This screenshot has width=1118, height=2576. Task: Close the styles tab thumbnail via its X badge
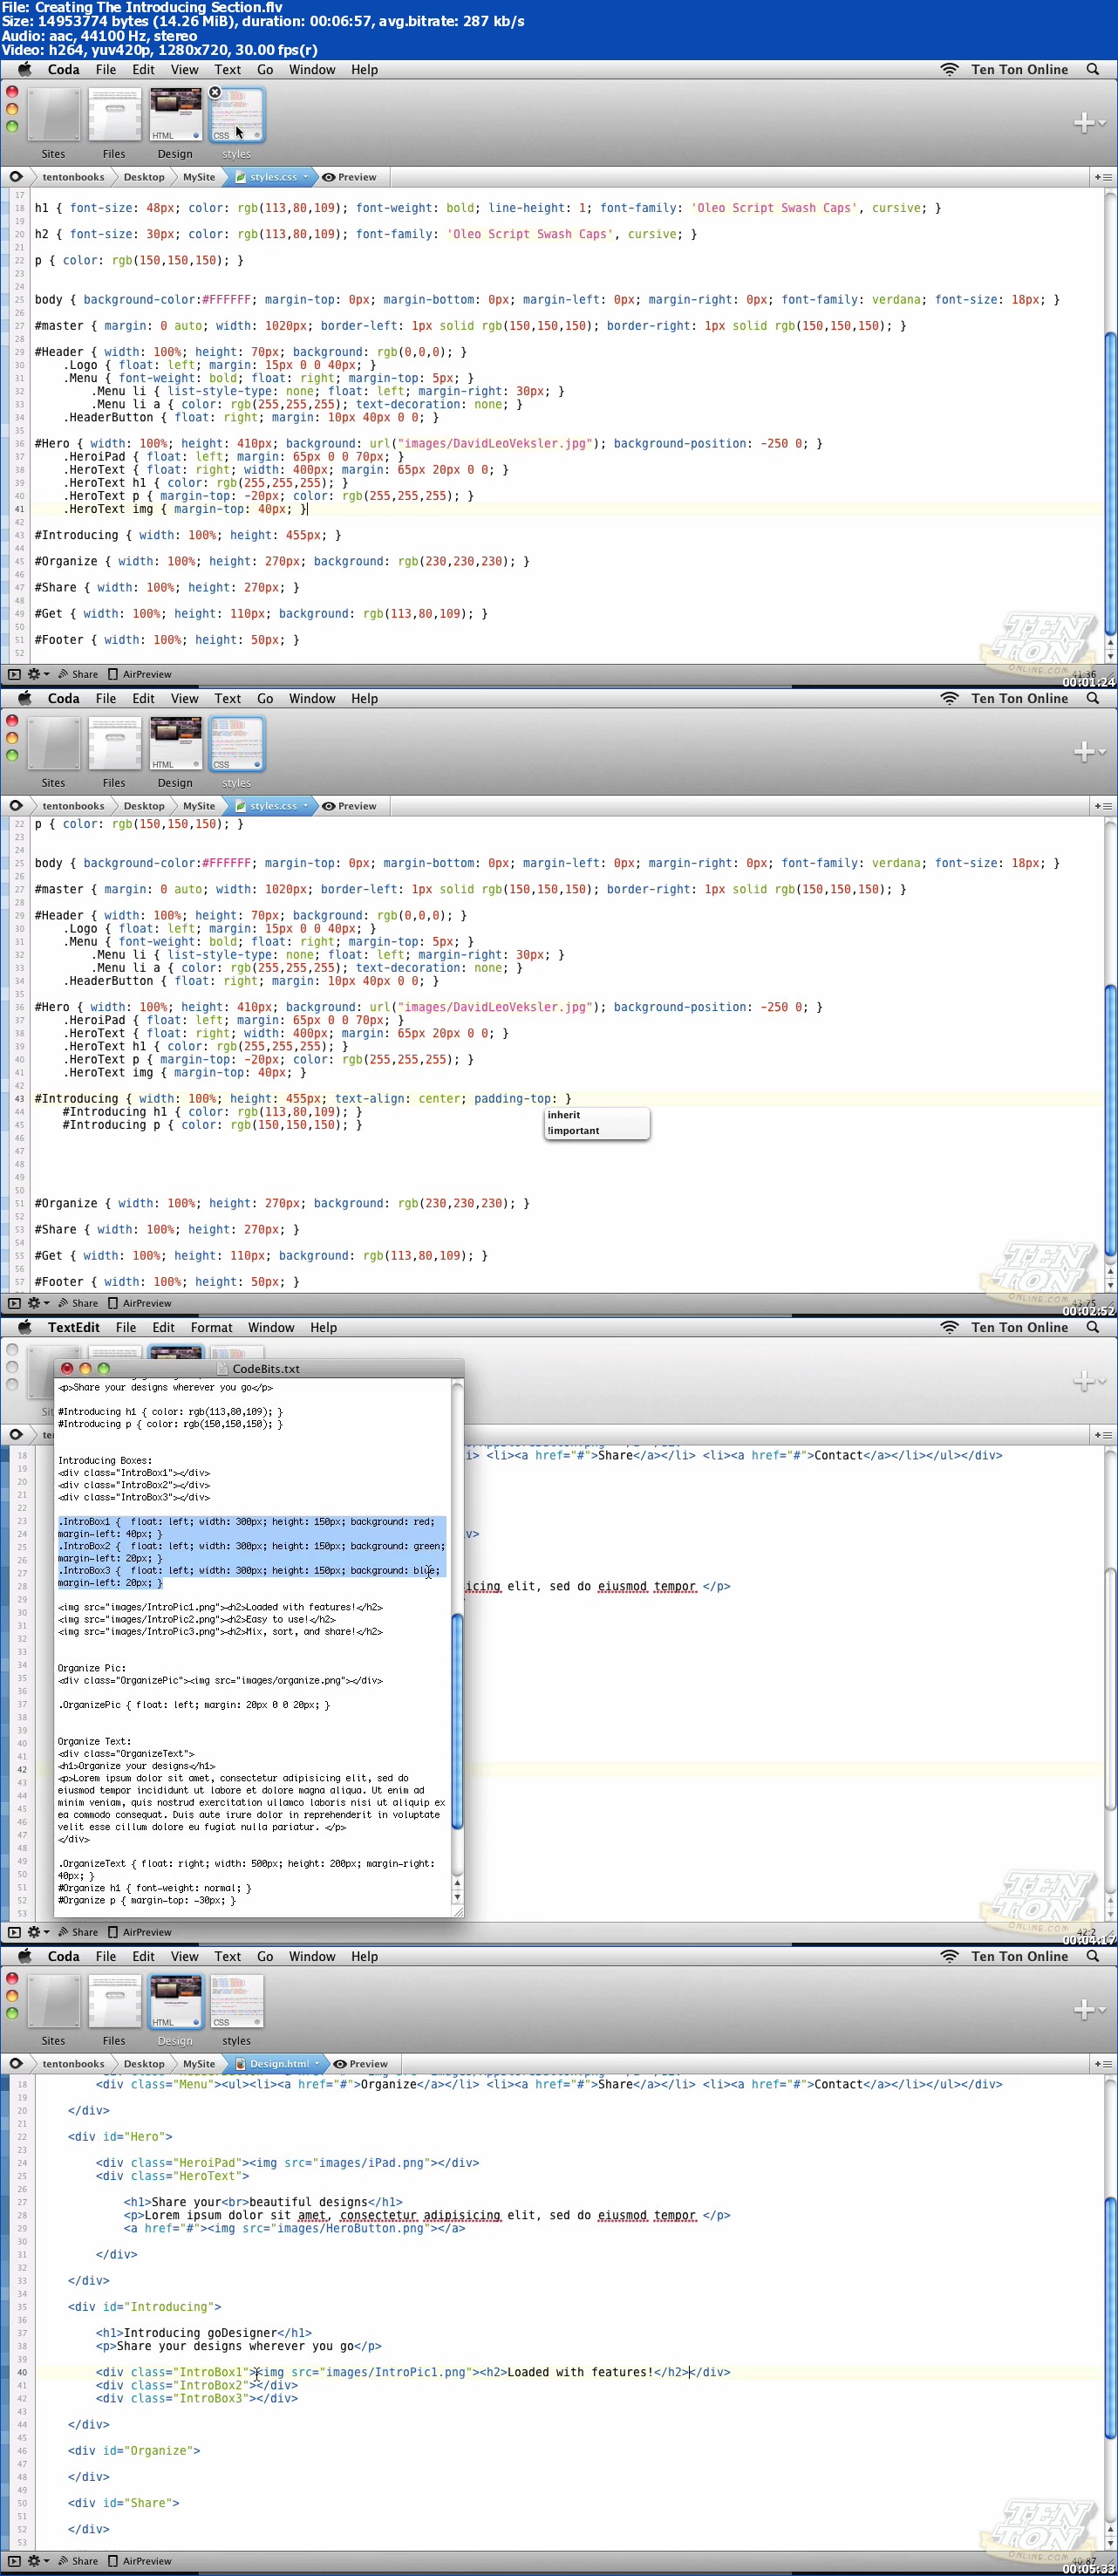coord(215,92)
